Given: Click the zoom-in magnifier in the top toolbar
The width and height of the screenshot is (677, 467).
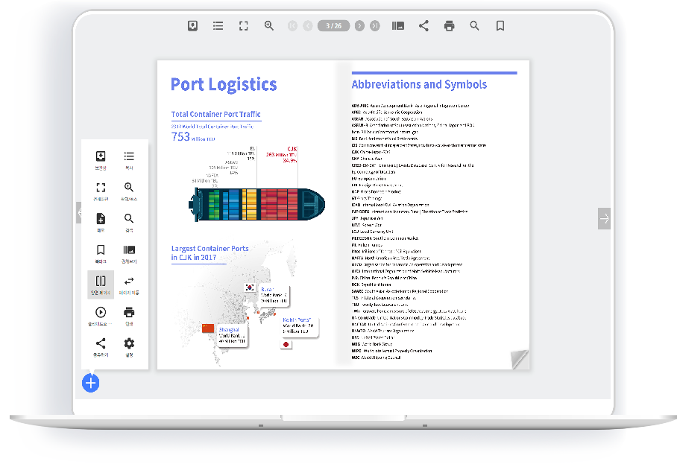Looking at the screenshot, I should [269, 26].
